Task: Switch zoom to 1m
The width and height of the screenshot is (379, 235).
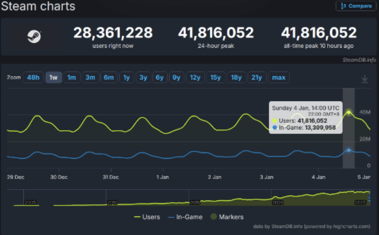Action: [x=71, y=77]
